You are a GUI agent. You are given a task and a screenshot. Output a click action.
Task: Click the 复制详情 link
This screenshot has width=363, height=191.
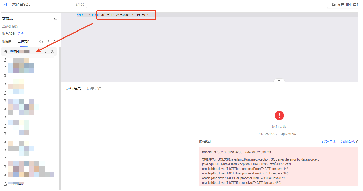(x=347, y=142)
